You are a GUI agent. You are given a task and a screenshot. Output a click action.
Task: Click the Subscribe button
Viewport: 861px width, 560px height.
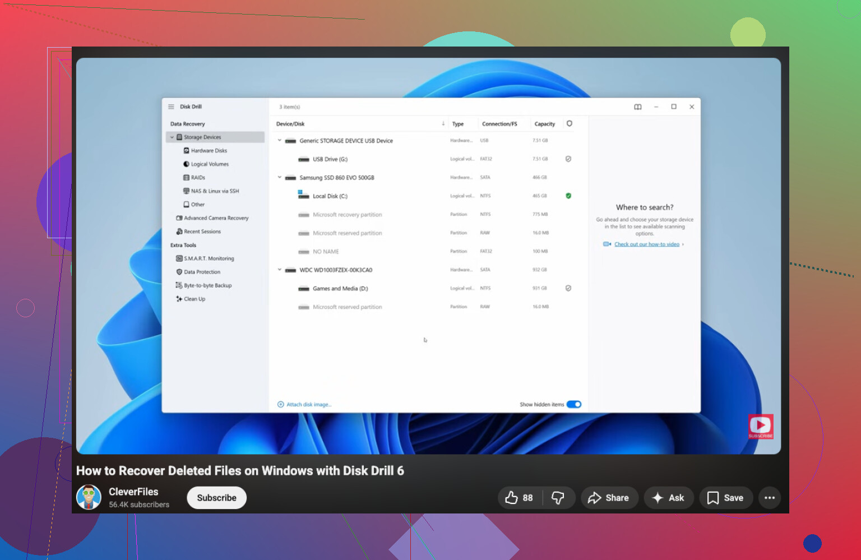(217, 498)
